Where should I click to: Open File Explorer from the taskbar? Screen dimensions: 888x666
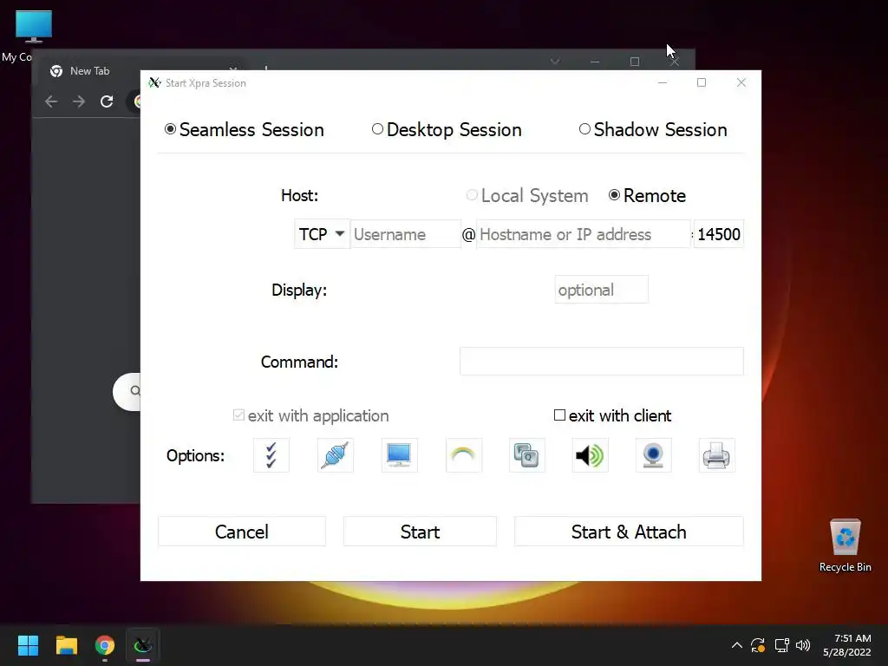coord(66,645)
